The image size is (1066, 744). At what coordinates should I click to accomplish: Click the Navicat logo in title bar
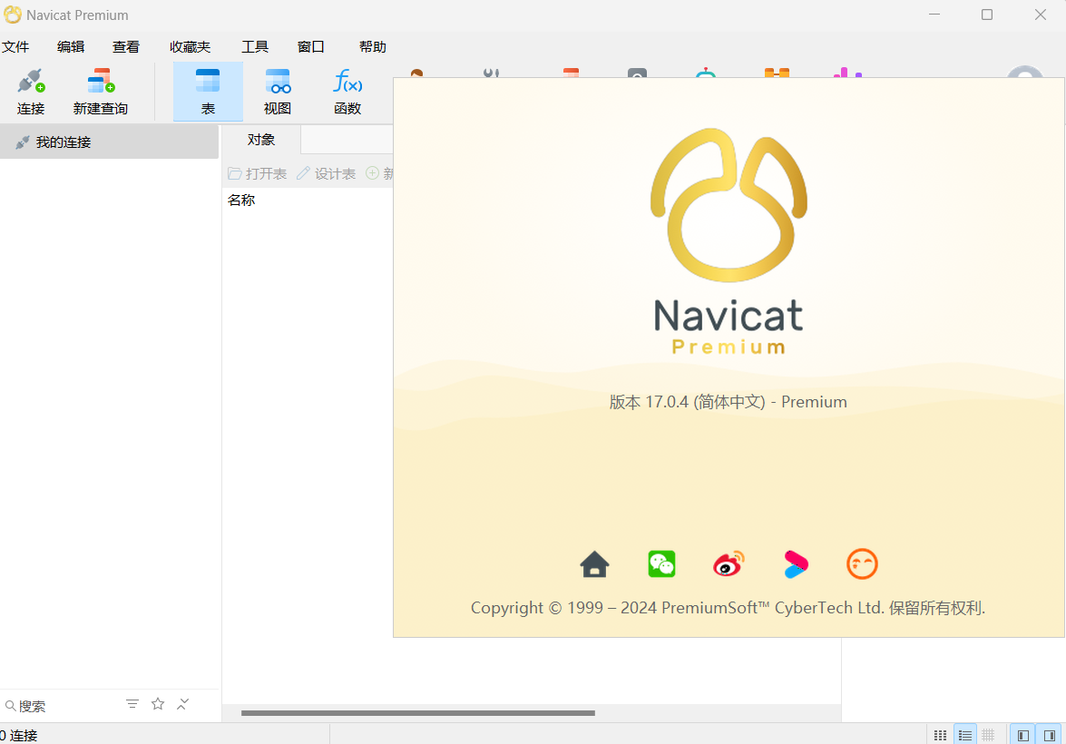click(12, 15)
